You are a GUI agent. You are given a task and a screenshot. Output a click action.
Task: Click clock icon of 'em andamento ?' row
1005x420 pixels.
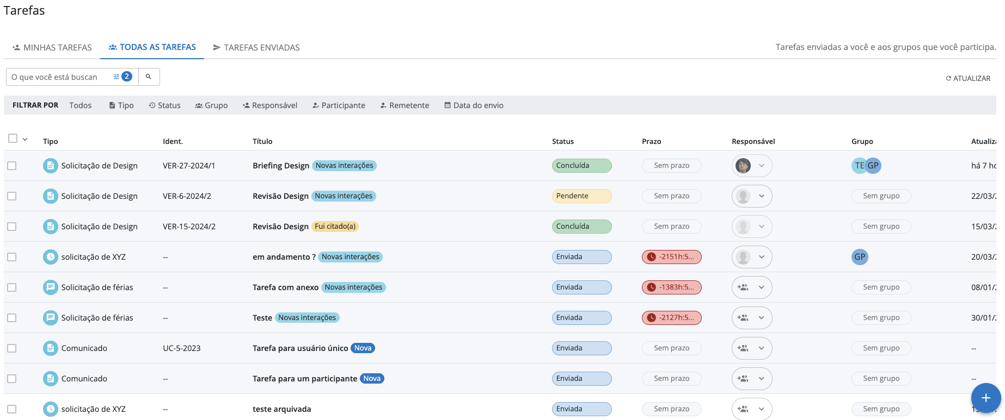50,257
